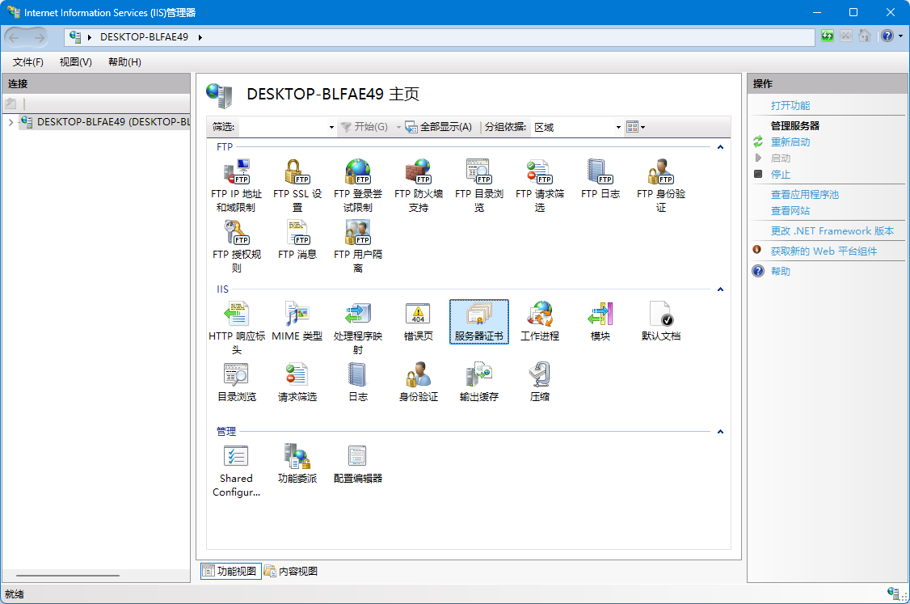The height and width of the screenshot is (604, 910).
Task: Open Shared Configuration icon
Action: 236,471
